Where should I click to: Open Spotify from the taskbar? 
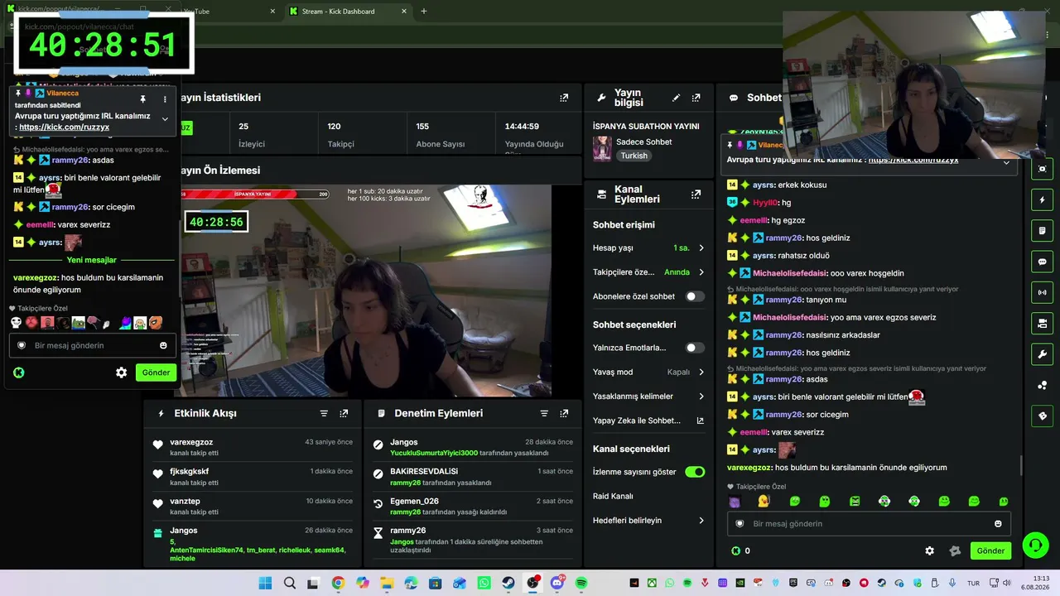click(581, 584)
